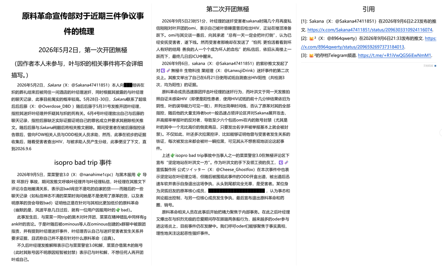This screenshot has height=266, width=442.
Task: Click the '@Cheese_Ghostfox' handle text
Action: click(x=236, y=170)
